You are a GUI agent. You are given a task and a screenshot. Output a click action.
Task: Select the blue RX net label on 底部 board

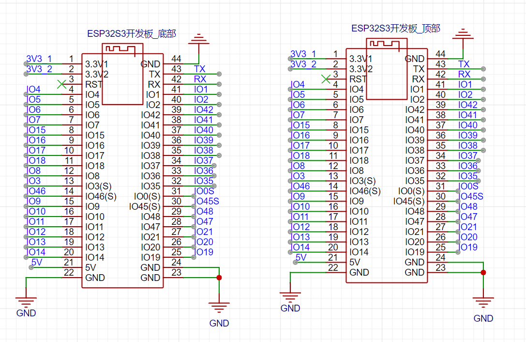(x=200, y=79)
